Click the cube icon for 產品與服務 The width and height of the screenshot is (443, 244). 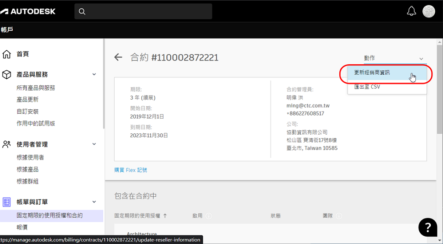click(7, 74)
